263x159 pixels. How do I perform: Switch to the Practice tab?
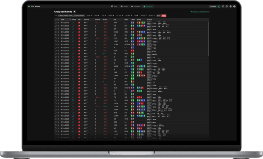[x=137, y=7]
